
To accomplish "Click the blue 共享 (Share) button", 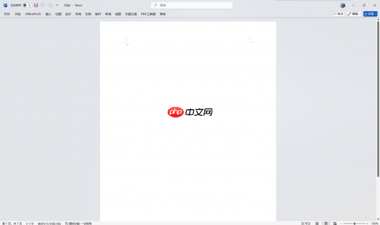I will coord(370,14).
